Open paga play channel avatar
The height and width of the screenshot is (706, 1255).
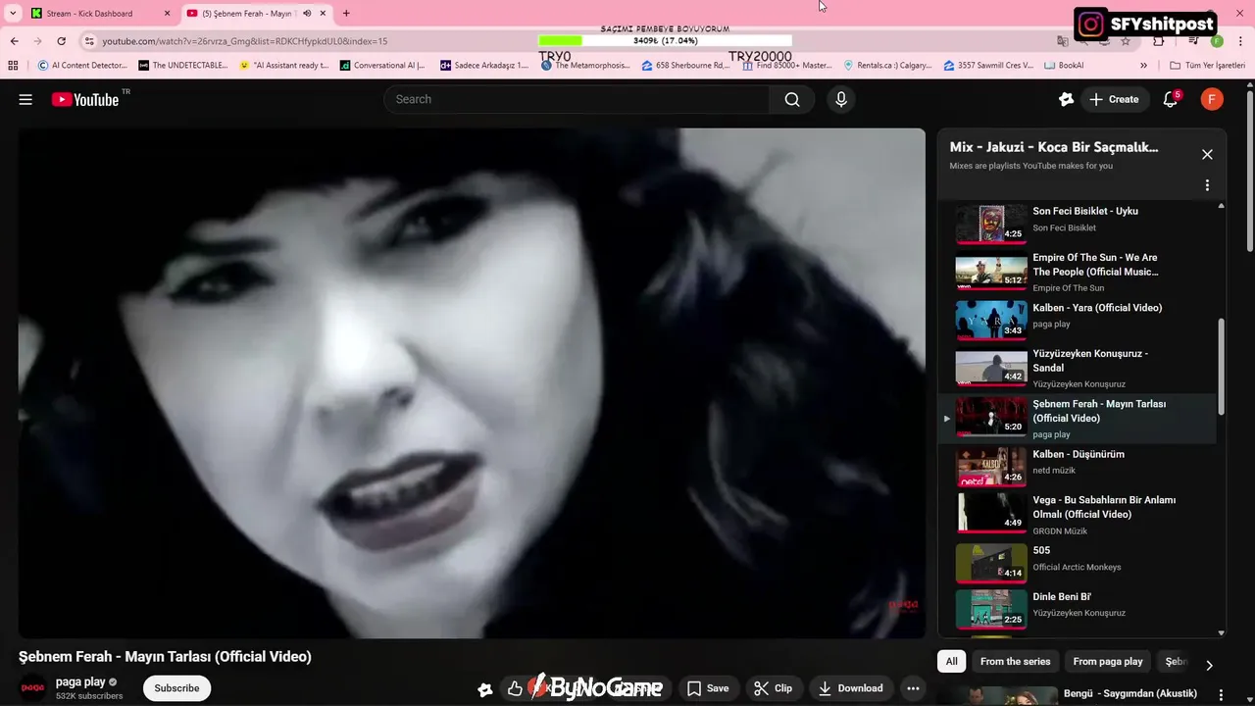(x=32, y=688)
